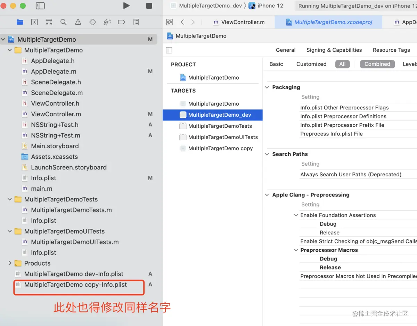Select the MultipleTargetDemoTests target
Screen dimensions: 417x326
point(220,126)
